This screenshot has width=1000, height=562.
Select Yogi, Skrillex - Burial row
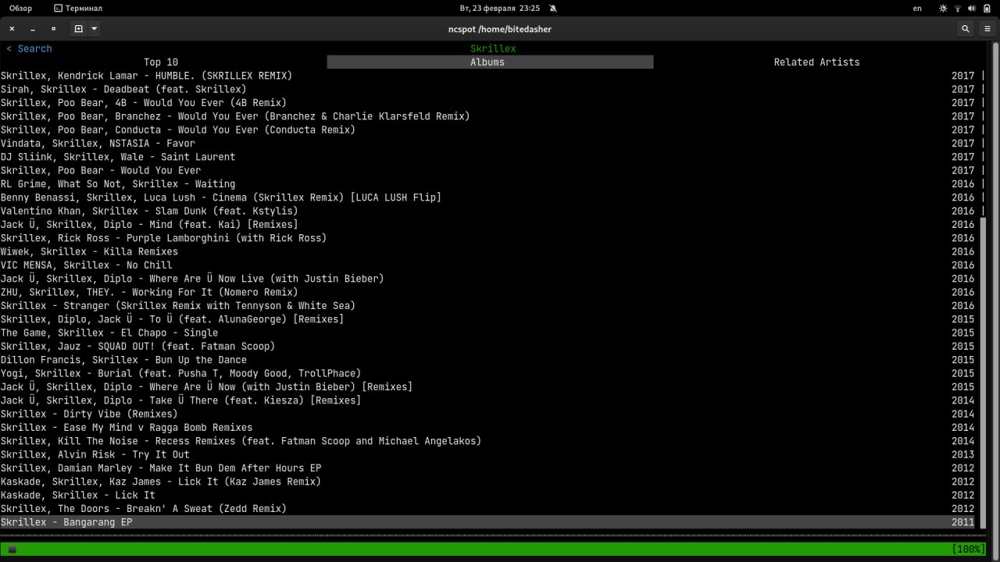pos(487,373)
